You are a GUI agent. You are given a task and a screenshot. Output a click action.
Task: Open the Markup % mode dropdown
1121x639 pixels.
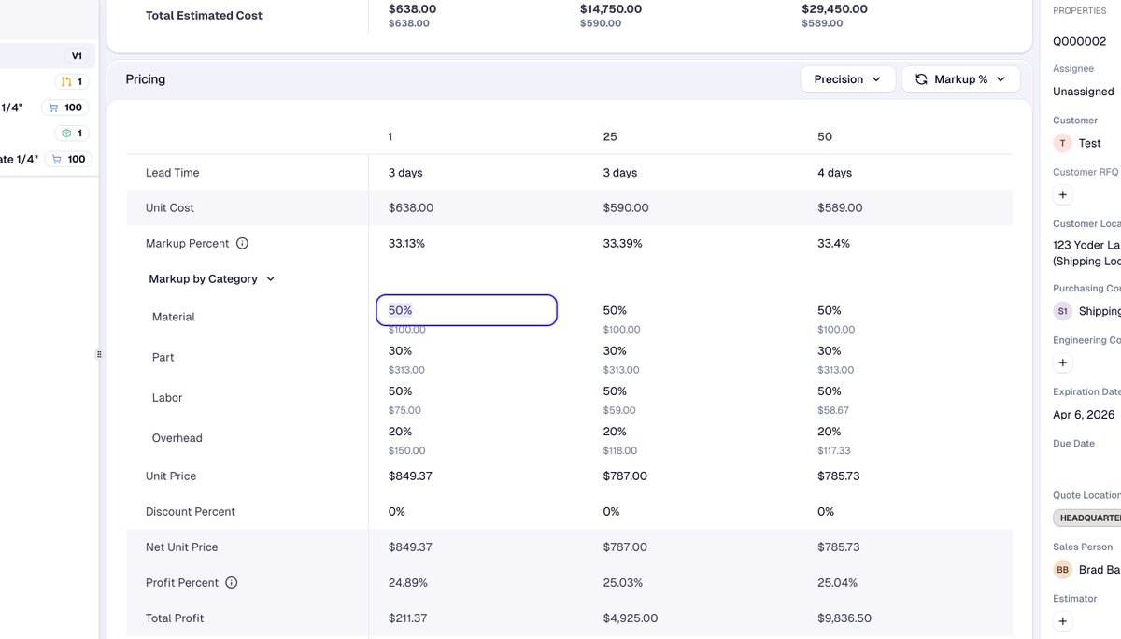[x=960, y=79]
